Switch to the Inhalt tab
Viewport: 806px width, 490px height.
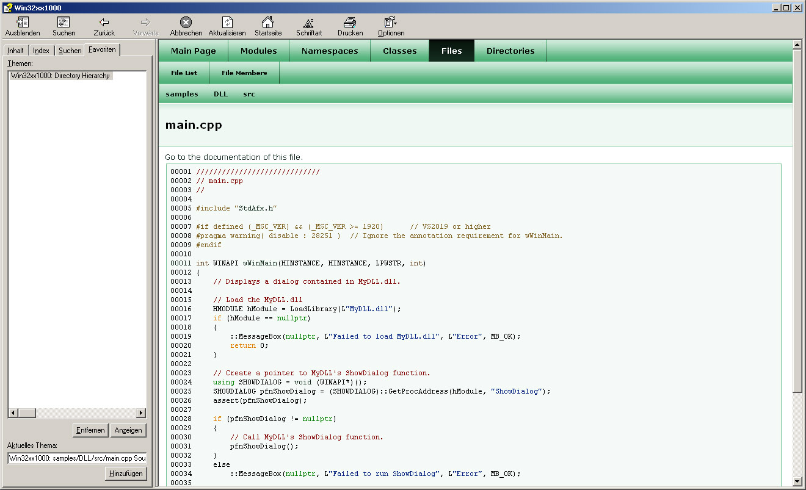point(16,51)
